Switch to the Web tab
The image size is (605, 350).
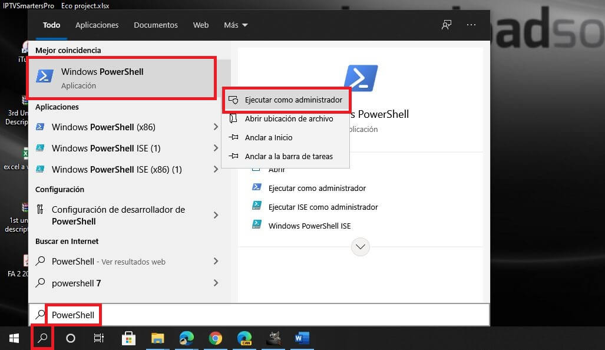coord(201,25)
